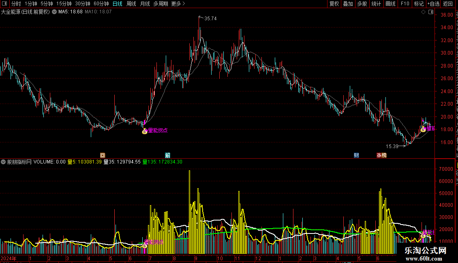
Task: Switch to 月线 monthly chart
Action: point(145,4)
